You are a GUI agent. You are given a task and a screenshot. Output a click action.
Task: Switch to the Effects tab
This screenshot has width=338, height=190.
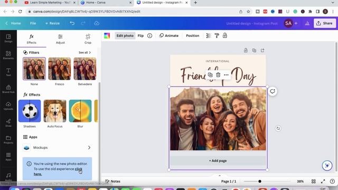pyautogui.click(x=32, y=39)
